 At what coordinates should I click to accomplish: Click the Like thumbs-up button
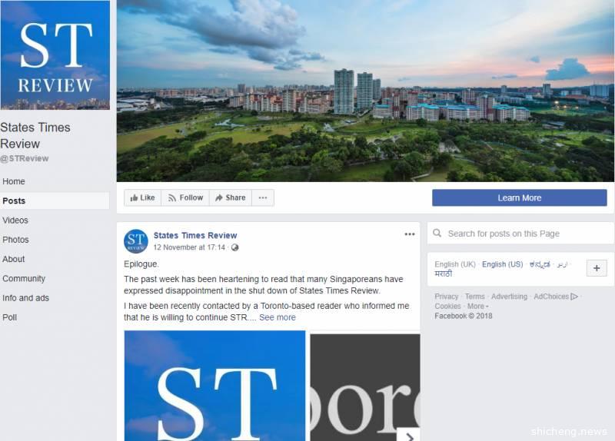click(x=142, y=197)
